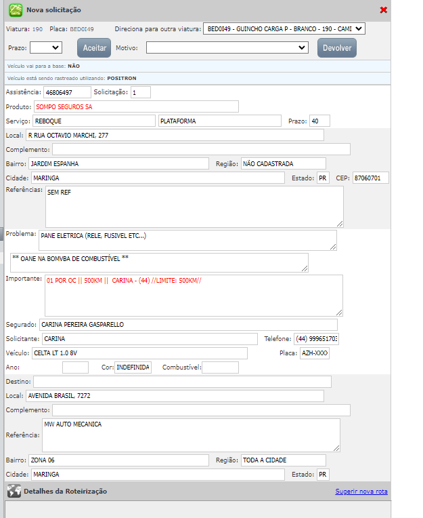This screenshot has width=423, height=518.
Task: Open the Direciona para outra viatura dropdown
Action: coord(284,28)
